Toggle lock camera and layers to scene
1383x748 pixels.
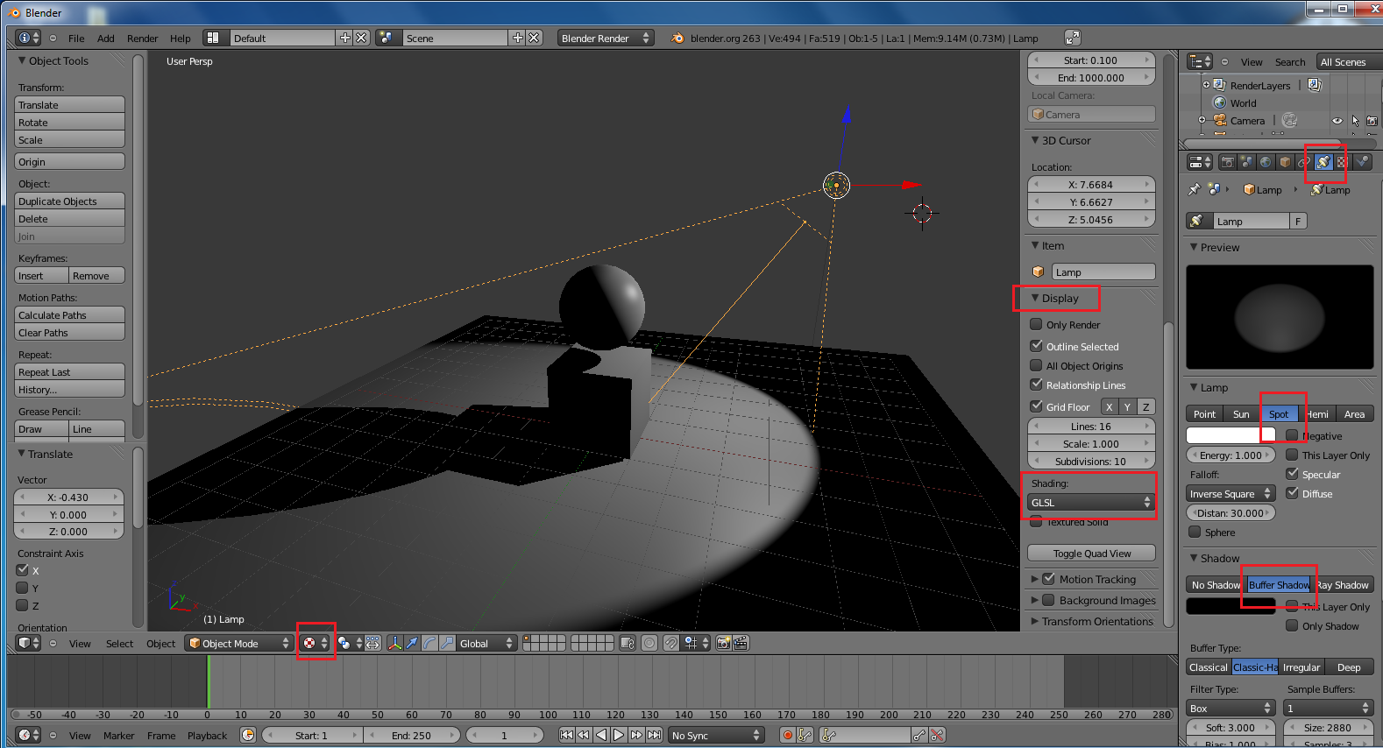click(x=627, y=643)
